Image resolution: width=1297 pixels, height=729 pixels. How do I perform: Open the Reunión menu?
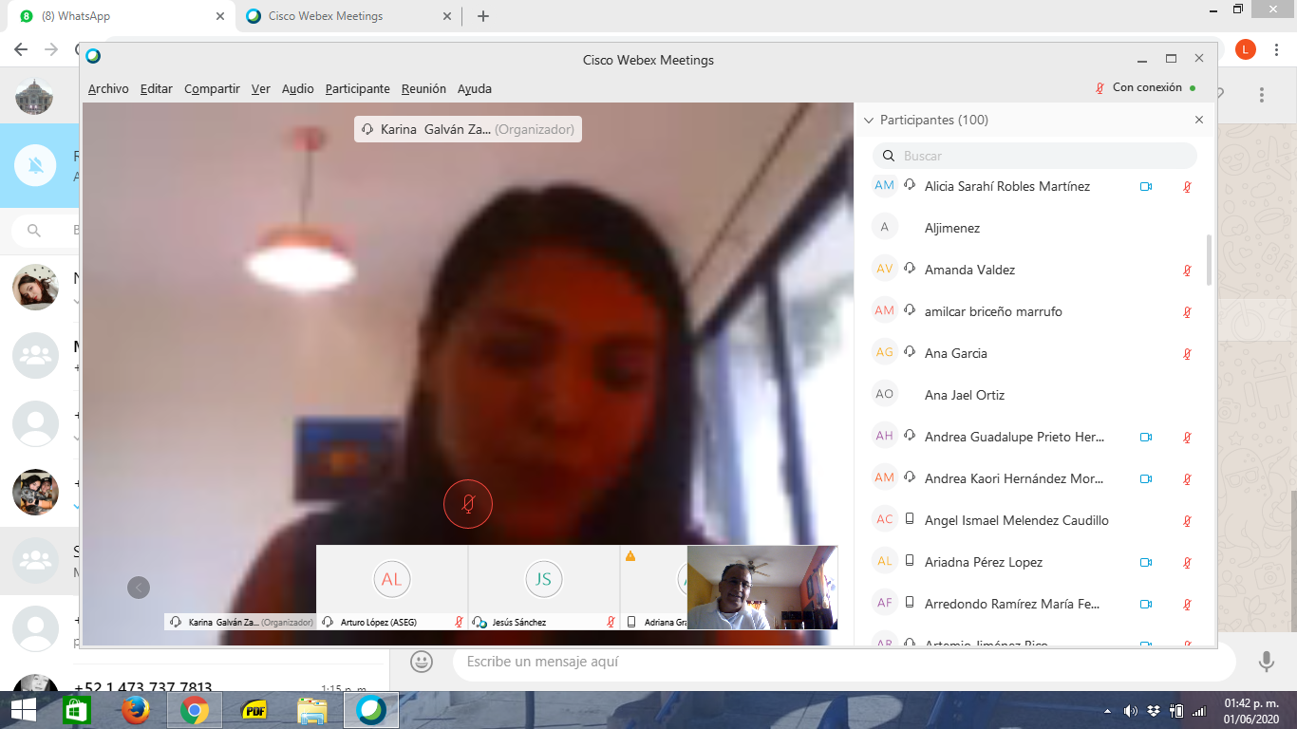click(x=423, y=88)
